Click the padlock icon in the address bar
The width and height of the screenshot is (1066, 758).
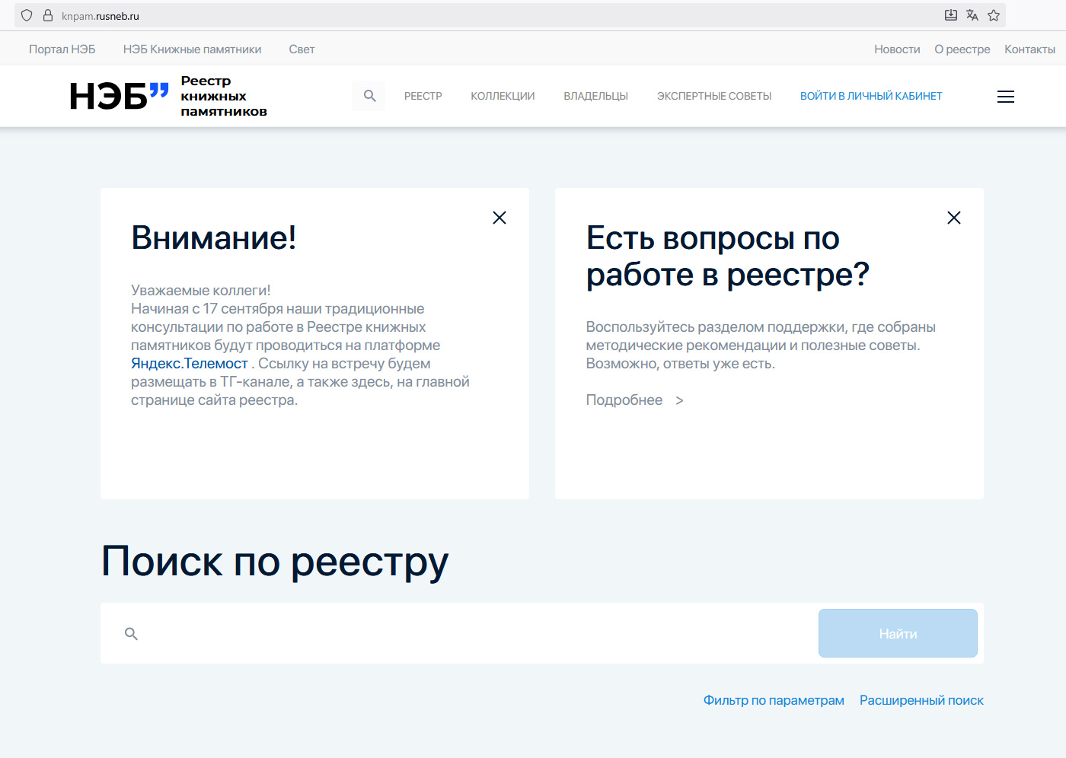(x=49, y=14)
